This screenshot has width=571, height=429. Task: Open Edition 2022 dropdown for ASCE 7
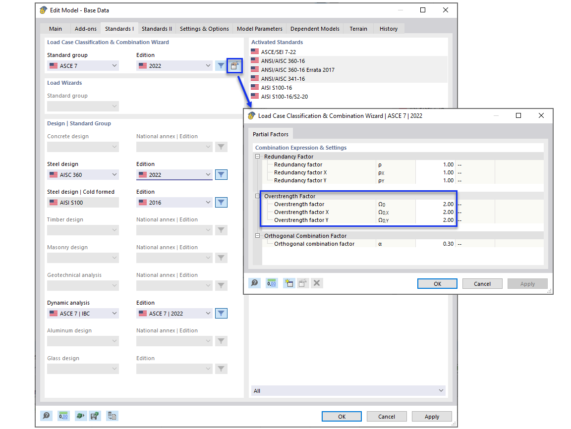point(174,66)
